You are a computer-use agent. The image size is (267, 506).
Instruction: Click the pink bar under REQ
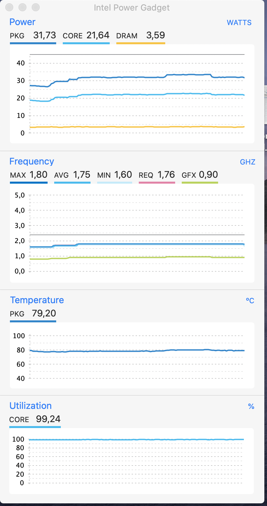click(157, 182)
